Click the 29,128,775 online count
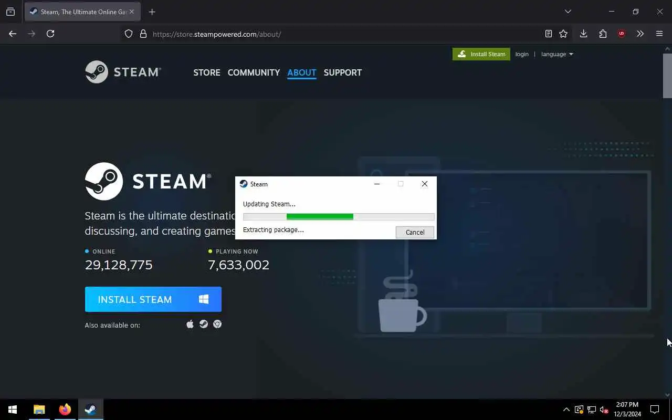Image resolution: width=672 pixels, height=420 pixels. coord(119,265)
